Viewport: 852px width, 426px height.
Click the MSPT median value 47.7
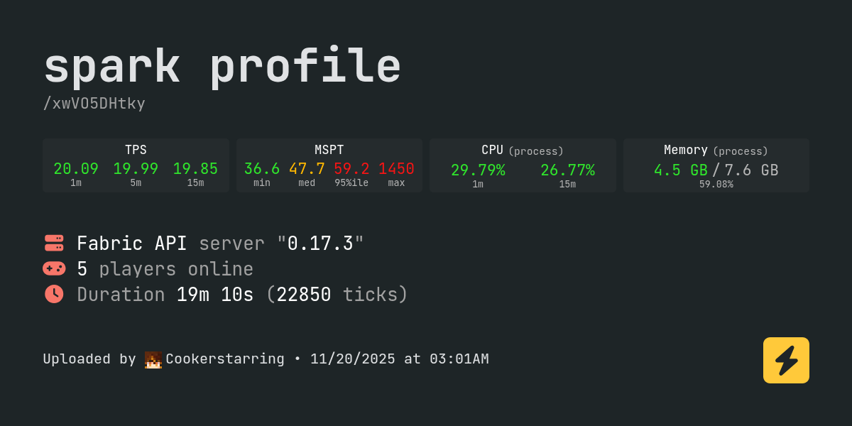(307, 169)
